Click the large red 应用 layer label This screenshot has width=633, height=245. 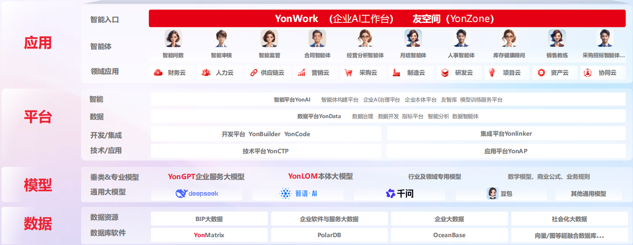coord(38,43)
